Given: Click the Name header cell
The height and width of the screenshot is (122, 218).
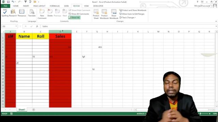Looking at the screenshot, I should coord(24,36).
